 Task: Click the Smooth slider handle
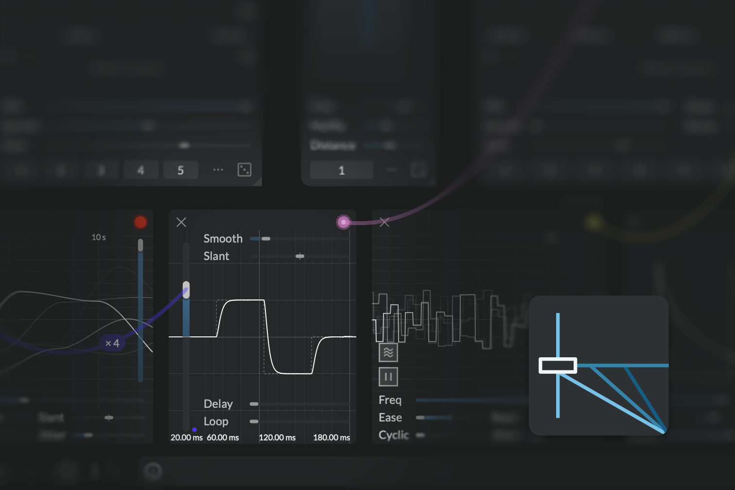pos(265,239)
